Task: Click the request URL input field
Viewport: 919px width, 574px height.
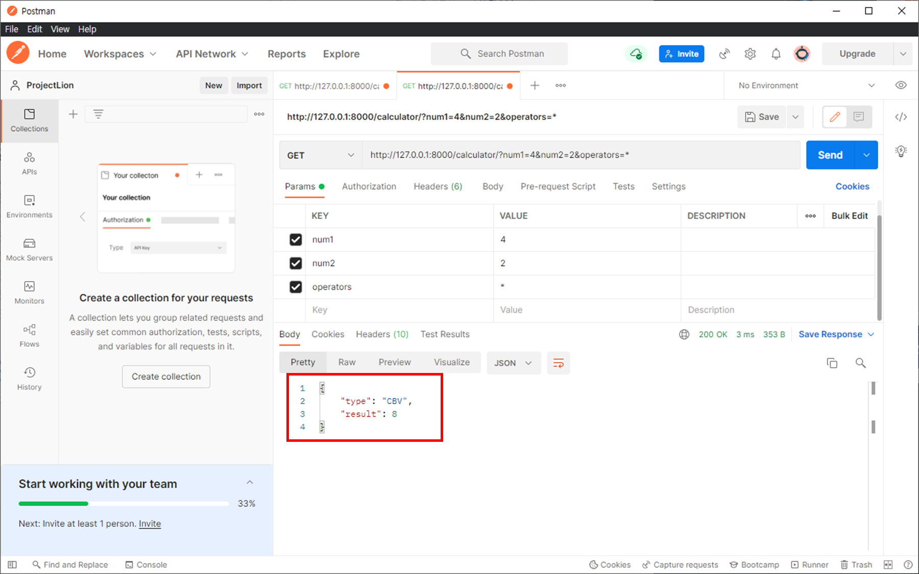Action: [581, 155]
